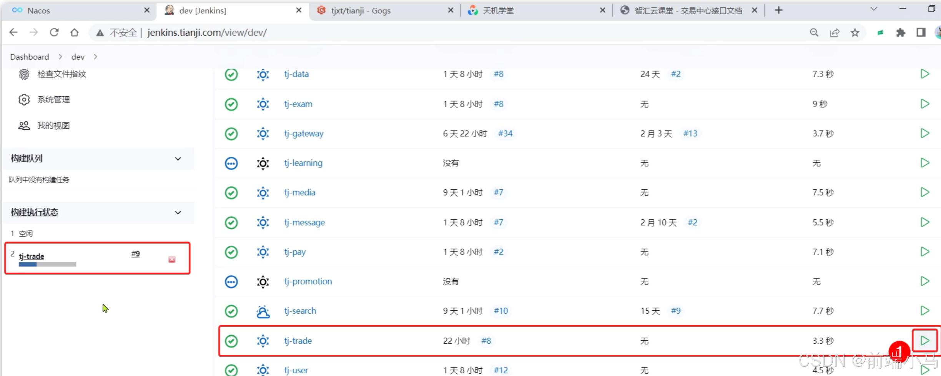Switch to 天机学堂 tab

point(536,10)
